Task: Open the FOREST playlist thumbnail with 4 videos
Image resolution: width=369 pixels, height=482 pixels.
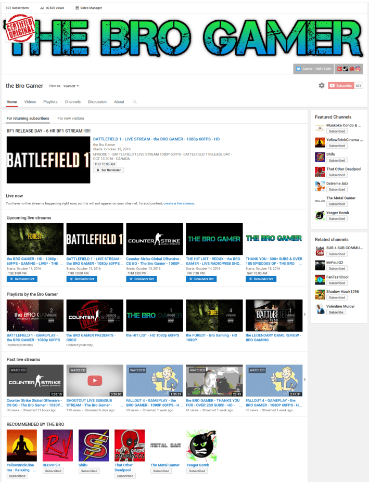Action: coord(214,316)
